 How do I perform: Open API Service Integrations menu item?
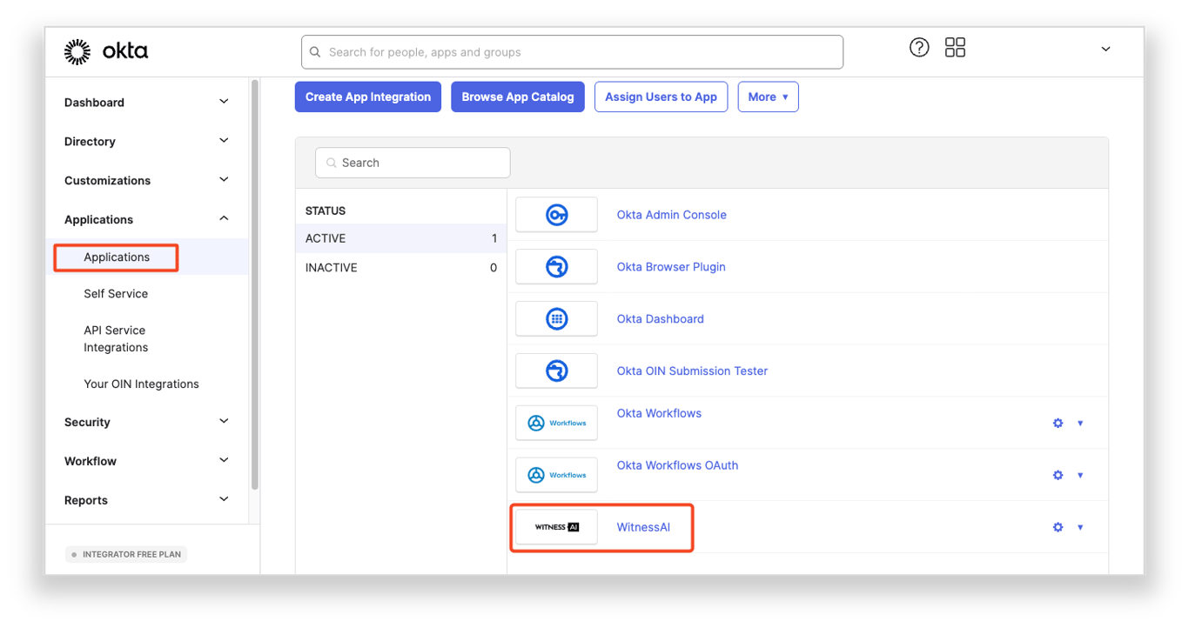tap(116, 338)
